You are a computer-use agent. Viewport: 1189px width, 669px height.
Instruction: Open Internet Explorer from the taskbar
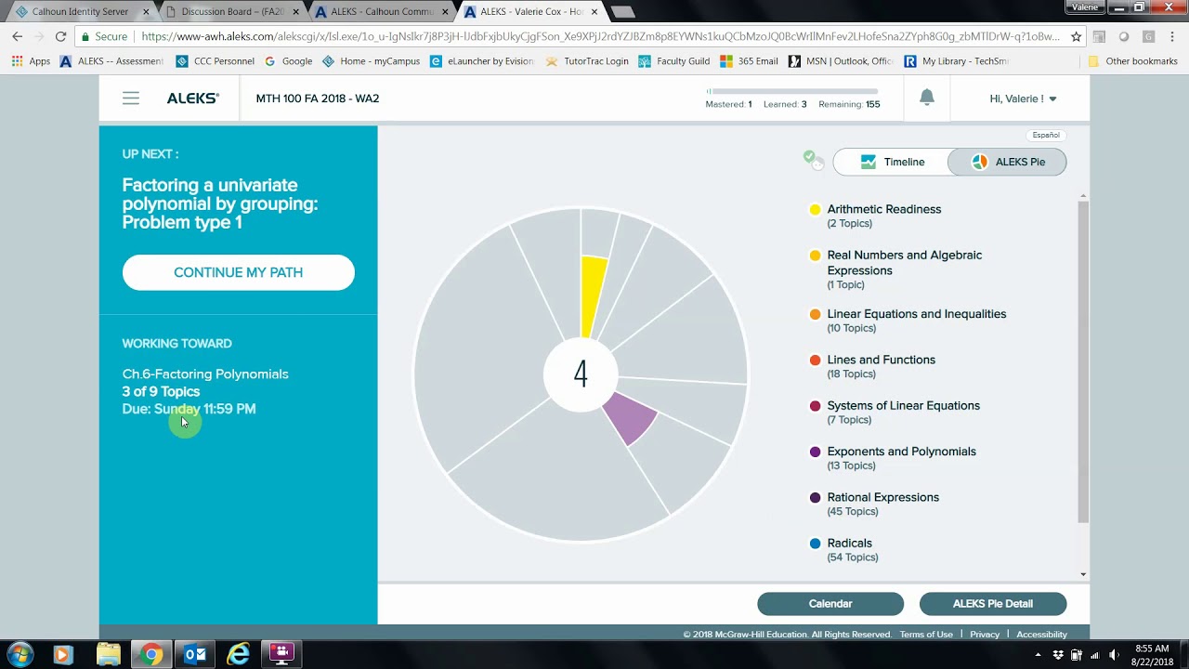coord(239,654)
